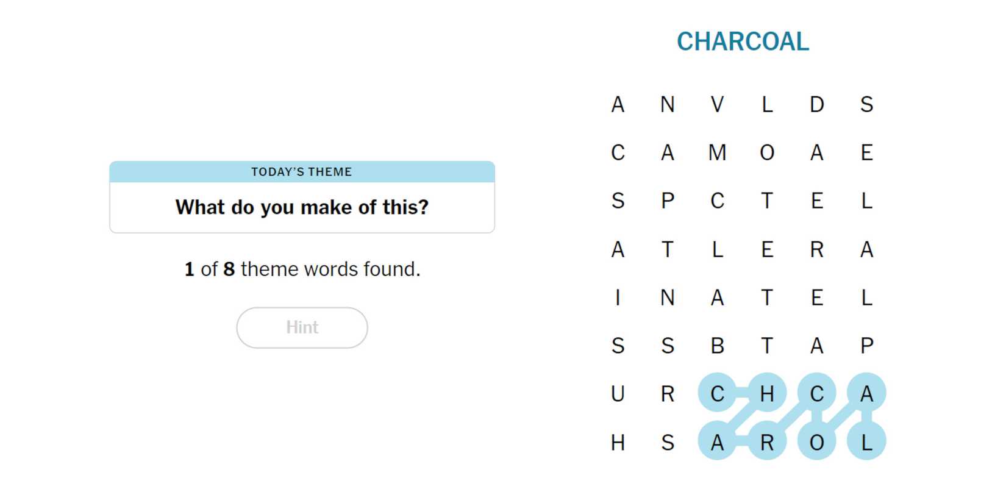Tap the unhighlighted letter H tile
Viewport: 1006px width, 503px height.
[x=618, y=442]
